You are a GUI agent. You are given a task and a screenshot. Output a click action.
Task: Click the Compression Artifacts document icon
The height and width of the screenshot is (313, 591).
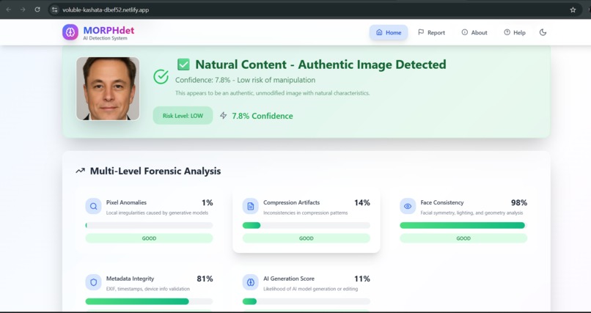click(251, 207)
